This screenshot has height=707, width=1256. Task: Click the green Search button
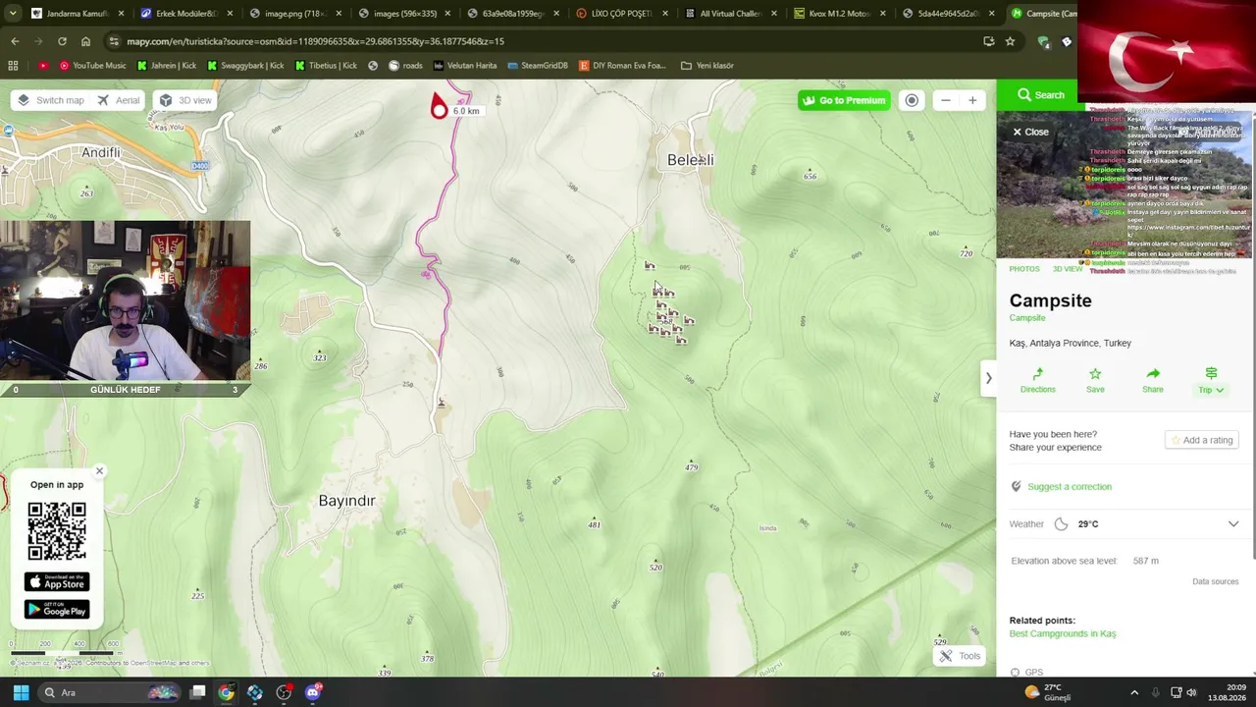pos(1041,95)
